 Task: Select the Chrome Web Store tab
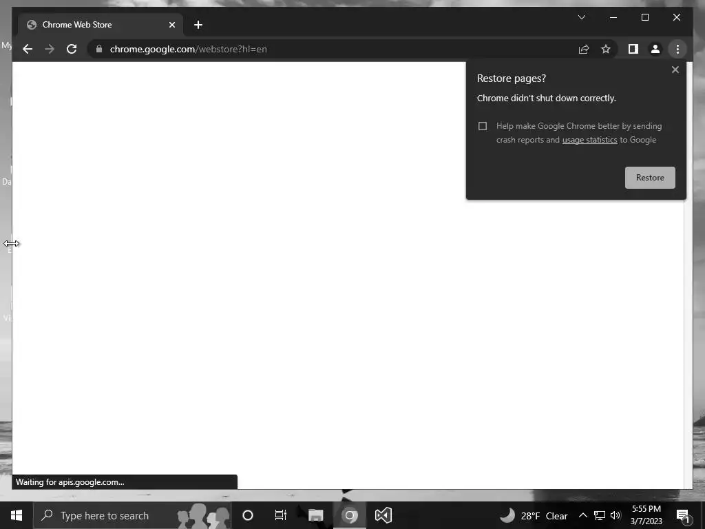(101, 25)
